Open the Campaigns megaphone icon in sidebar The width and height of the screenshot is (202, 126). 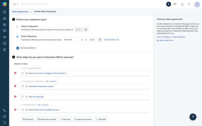click(5, 37)
